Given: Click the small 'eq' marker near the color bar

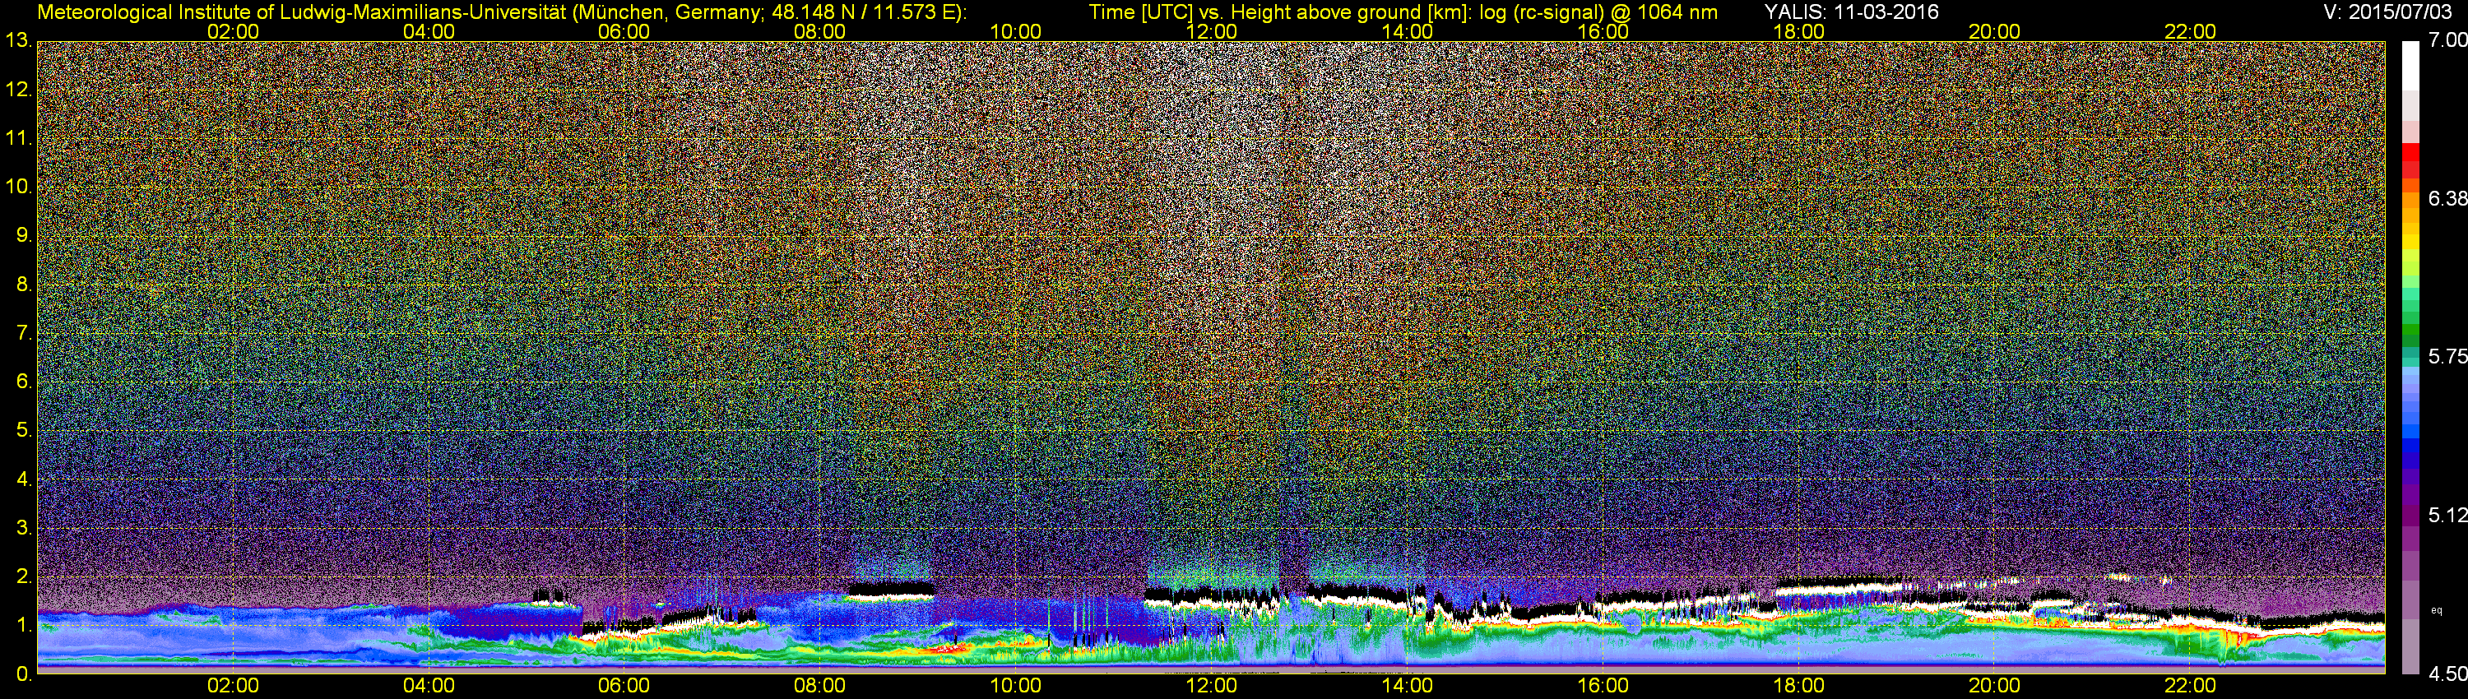Looking at the screenshot, I should click(2437, 610).
